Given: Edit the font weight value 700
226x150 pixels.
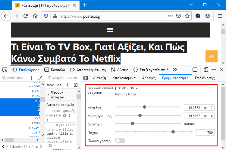Looking at the screenshot, I should pos(206,133).
